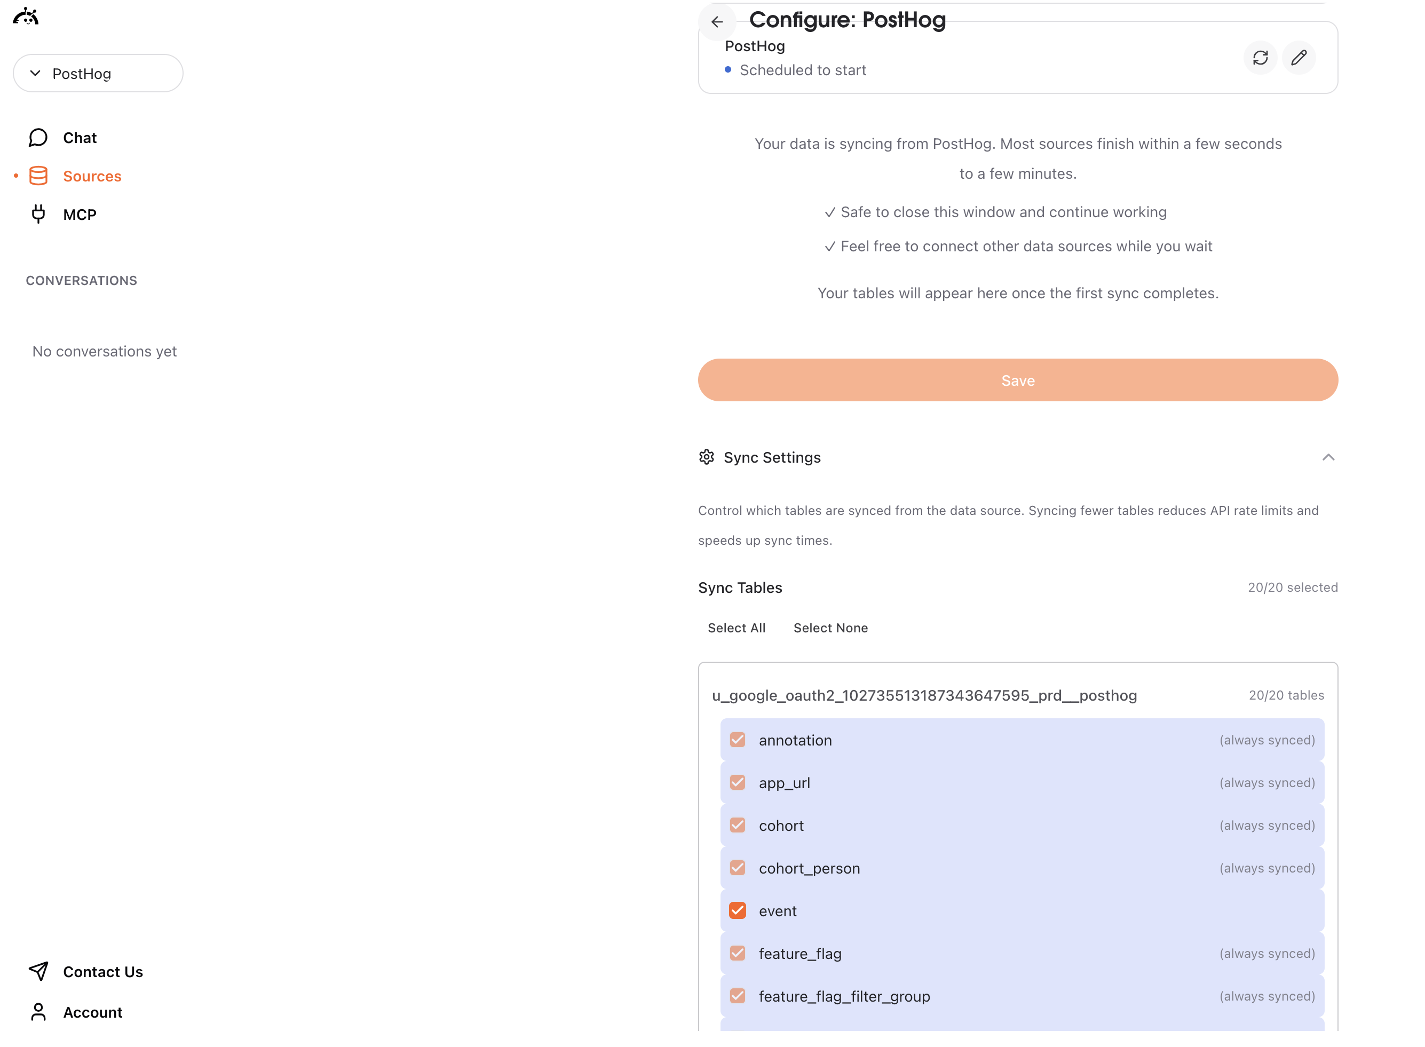Open the PostHog workspace dropdown
1425x1047 pixels.
(x=98, y=73)
